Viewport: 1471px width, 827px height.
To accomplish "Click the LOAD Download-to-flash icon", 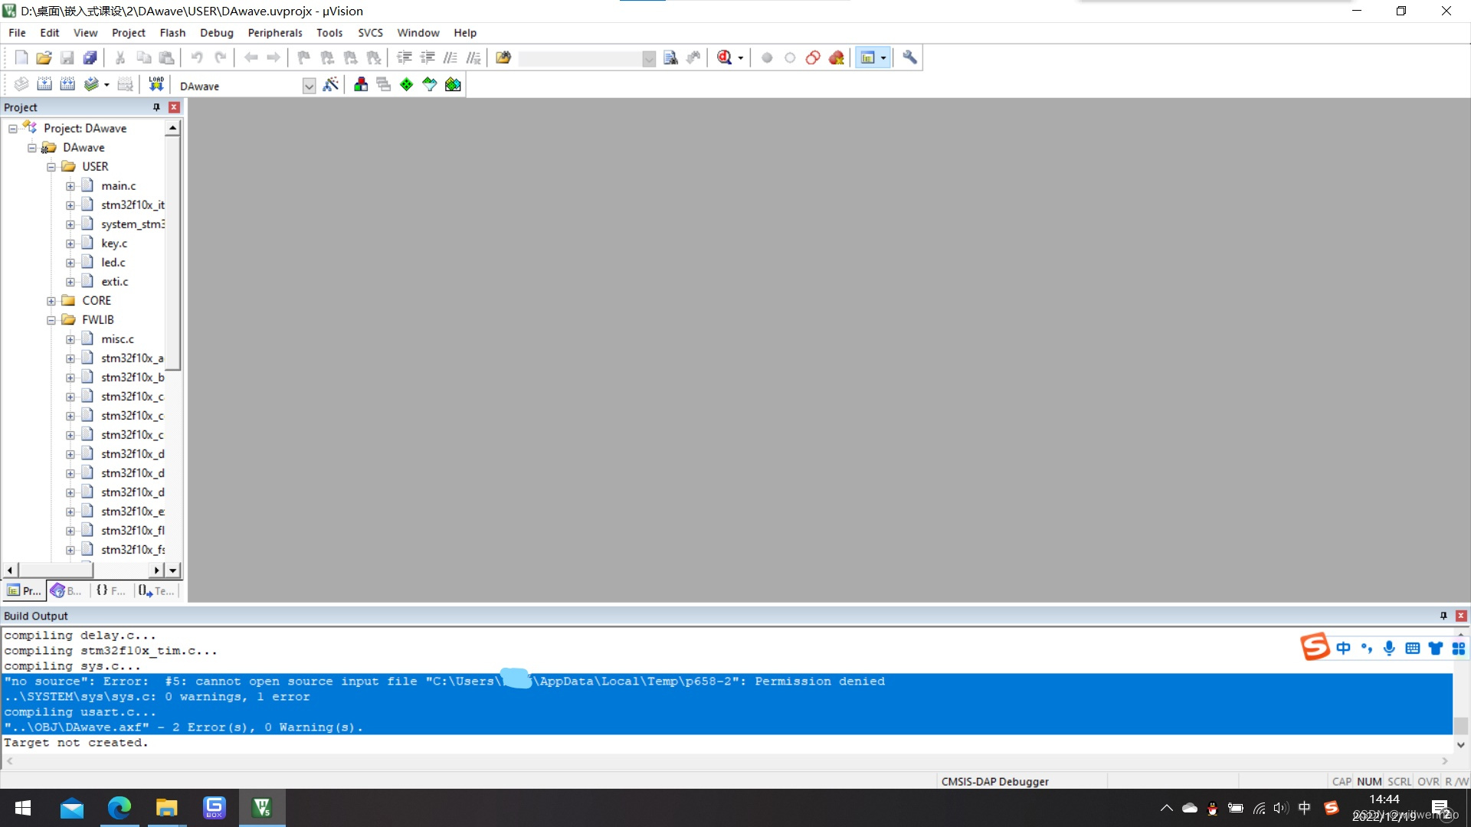I will pyautogui.click(x=156, y=84).
